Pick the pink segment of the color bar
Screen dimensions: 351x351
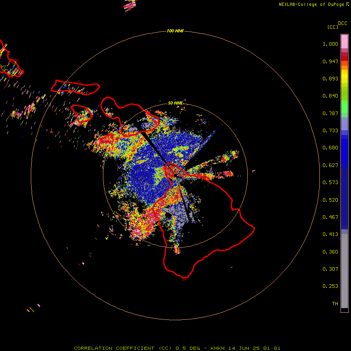tap(344, 42)
